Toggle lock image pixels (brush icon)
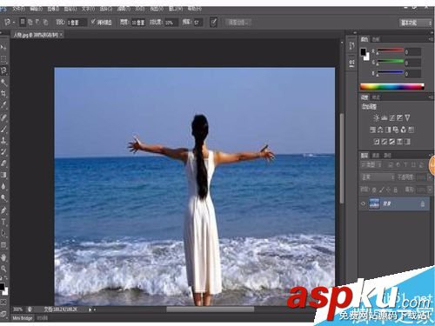This screenshot has height=326, width=435. [381, 190]
